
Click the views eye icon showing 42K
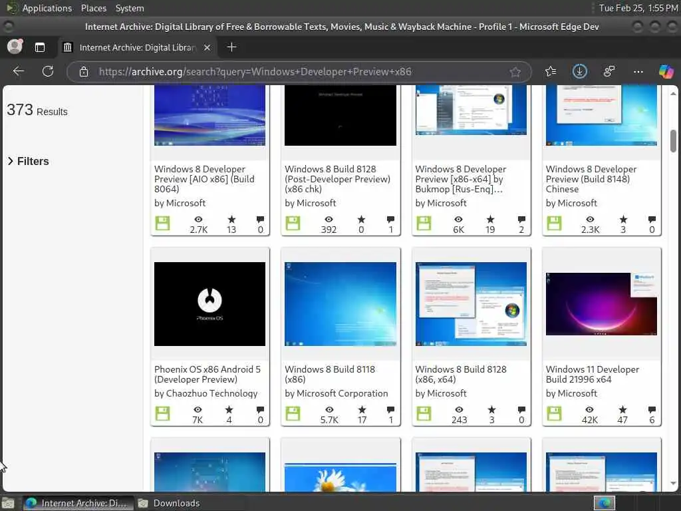pyautogui.click(x=589, y=410)
